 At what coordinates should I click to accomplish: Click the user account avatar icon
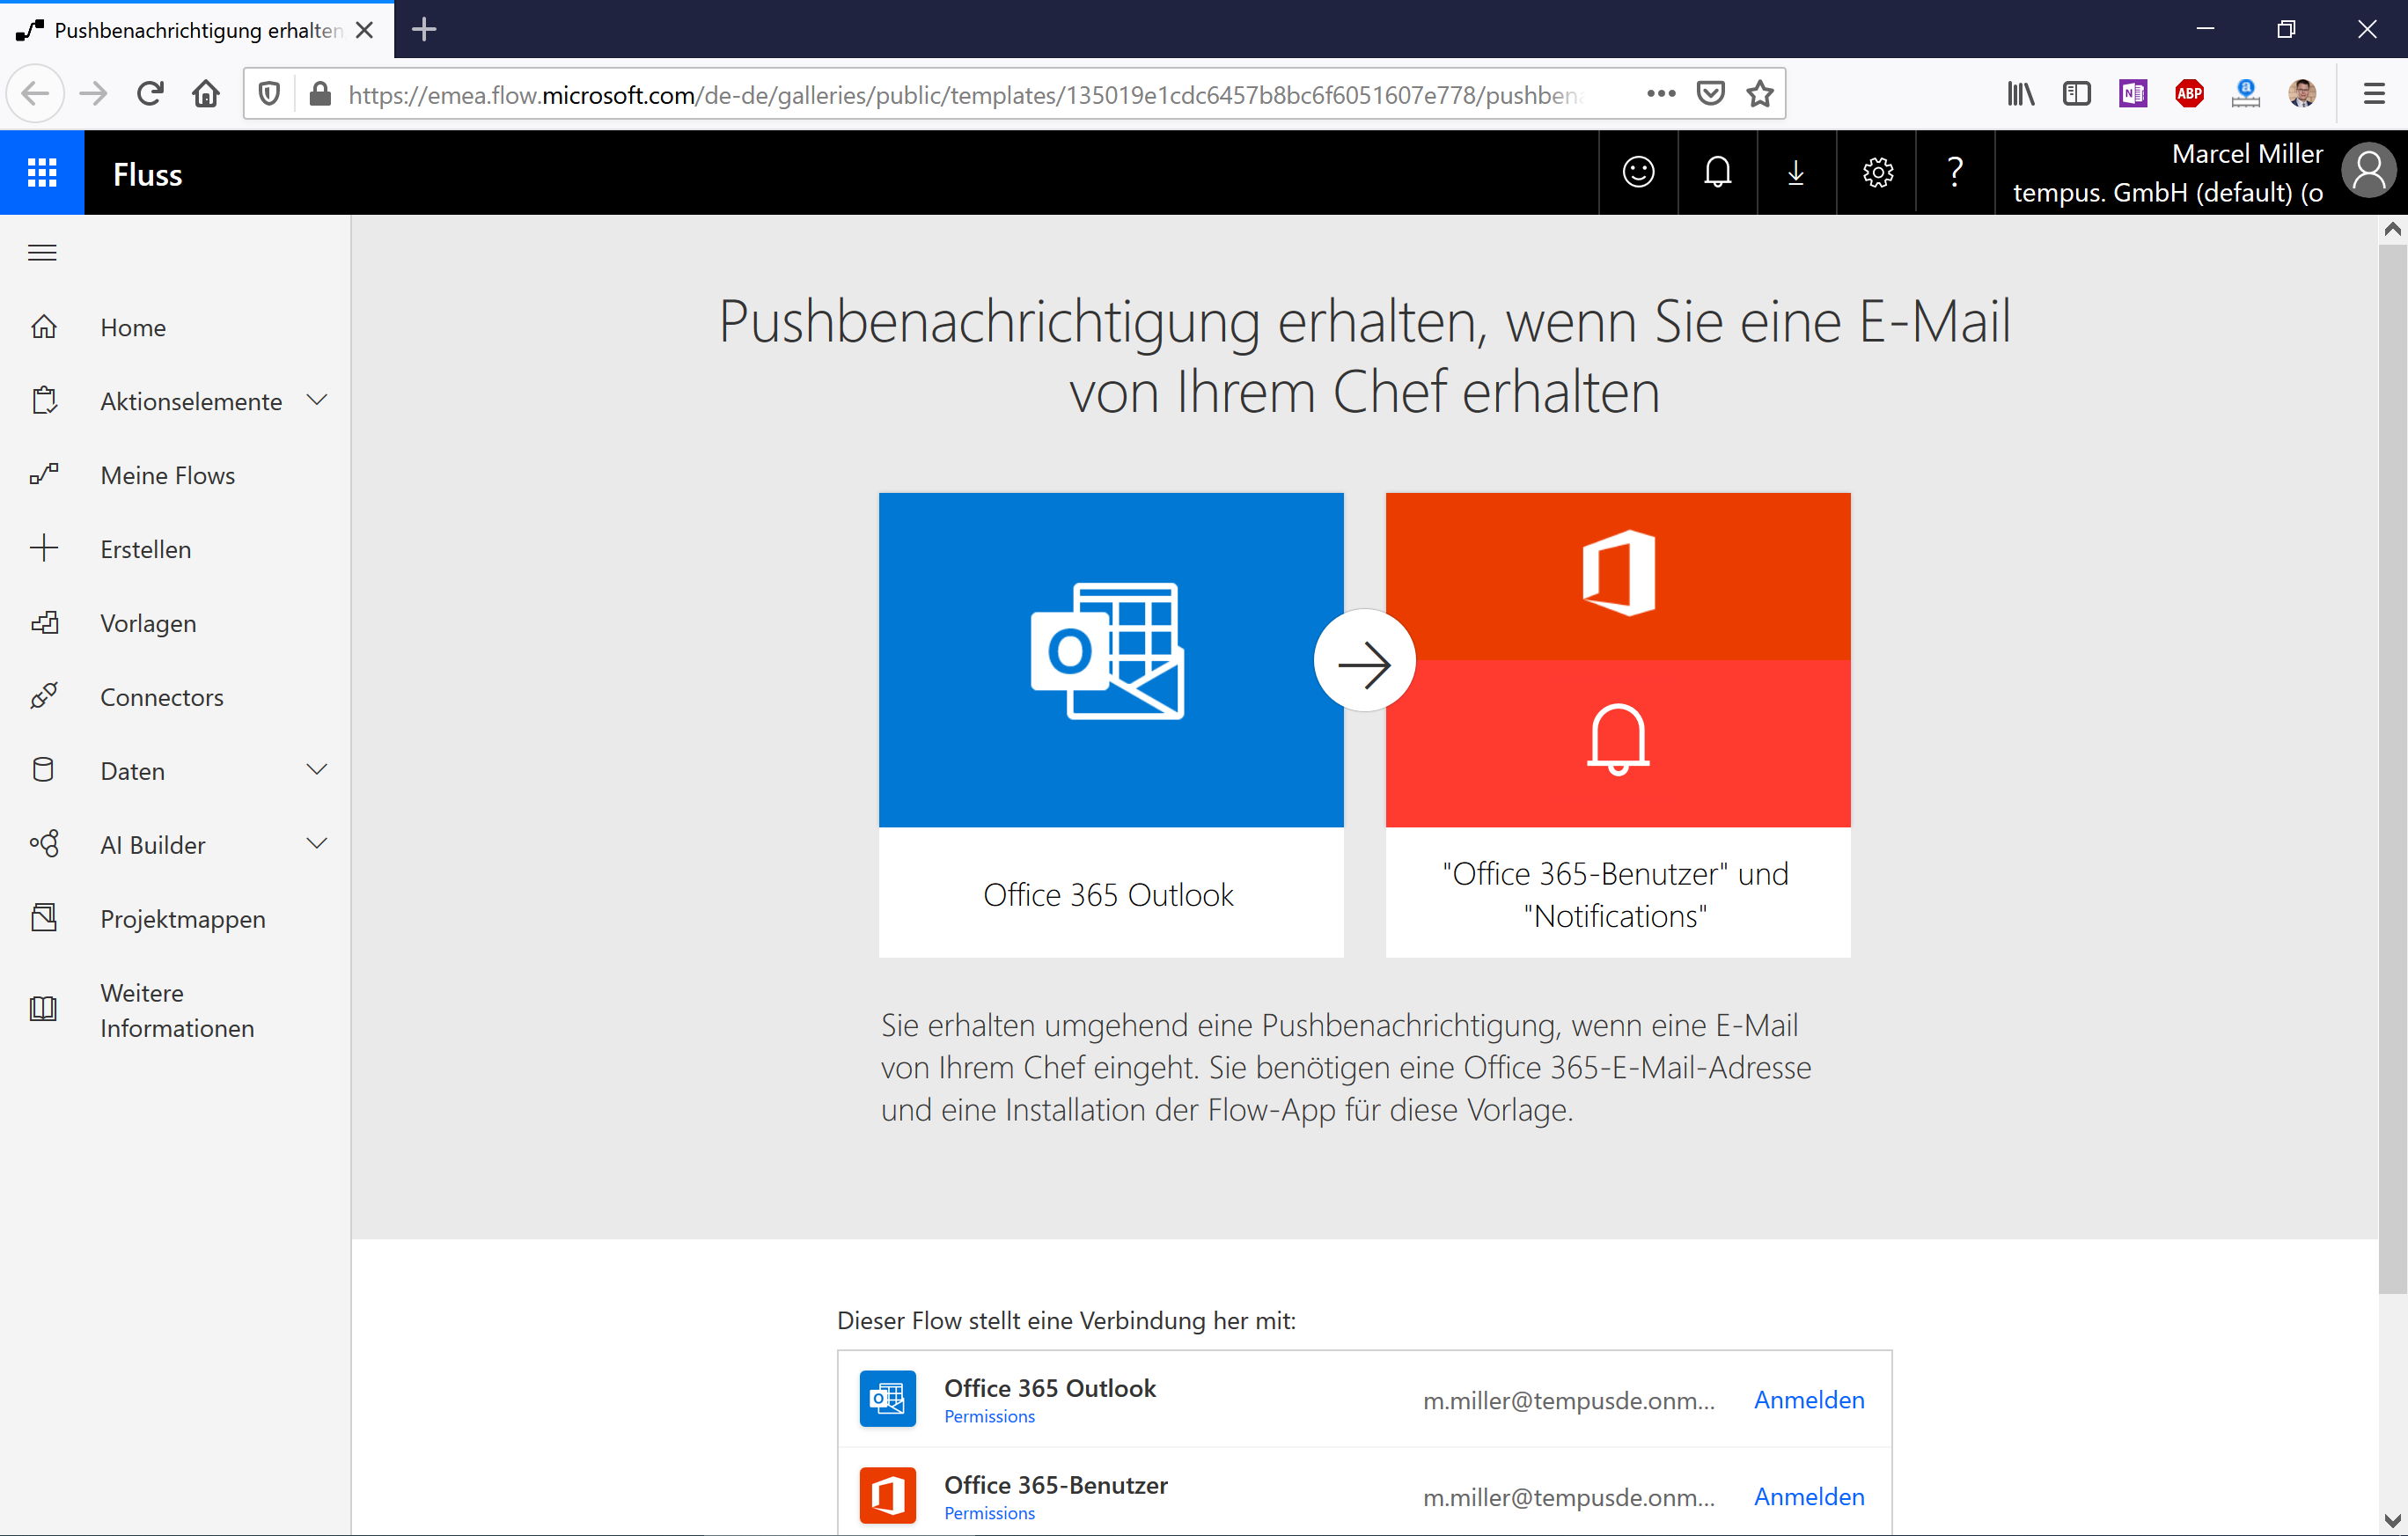coord(2369,172)
